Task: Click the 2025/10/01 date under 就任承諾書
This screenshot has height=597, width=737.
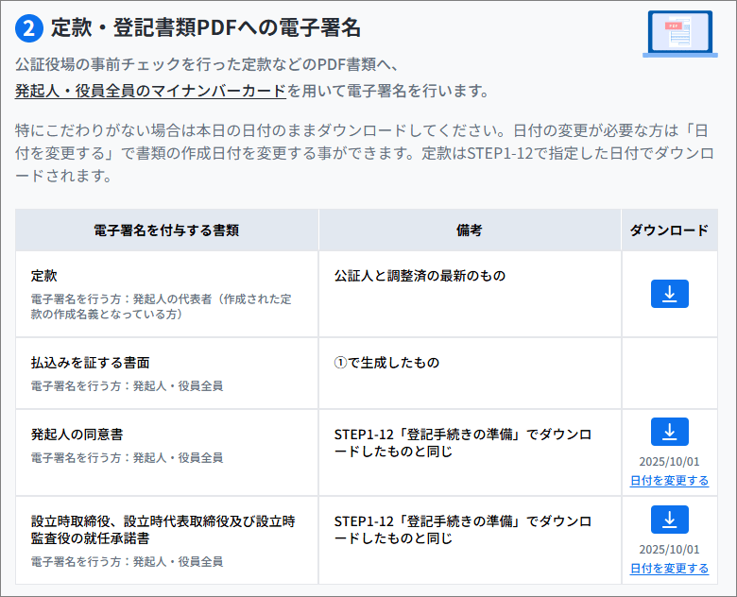Action: [669, 550]
